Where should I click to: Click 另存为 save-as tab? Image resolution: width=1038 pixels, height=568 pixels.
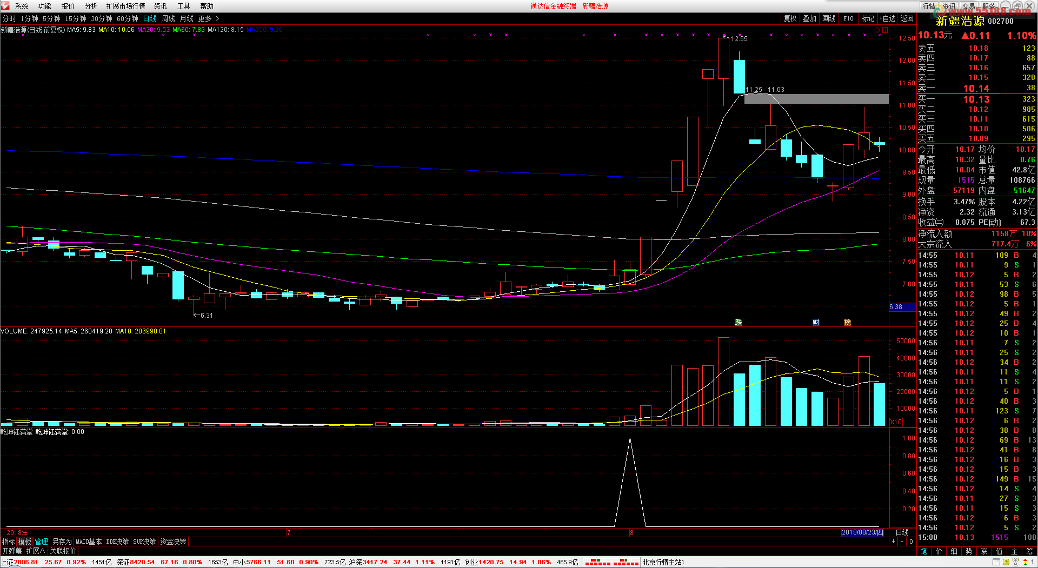point(62,542)
